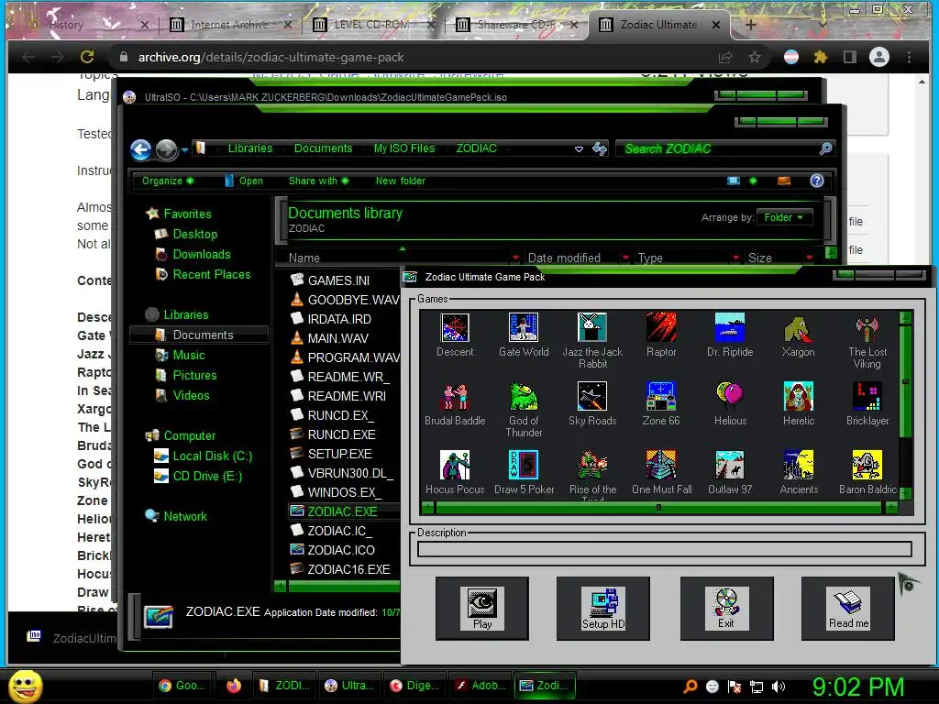Select the Baron Baldric game icon

(867, 465)
